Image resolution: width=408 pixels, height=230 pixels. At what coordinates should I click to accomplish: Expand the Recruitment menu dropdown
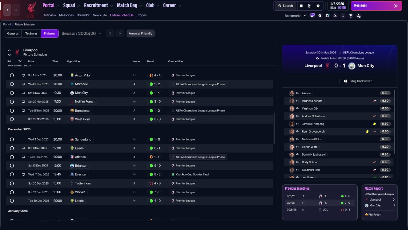coord(111,6)
